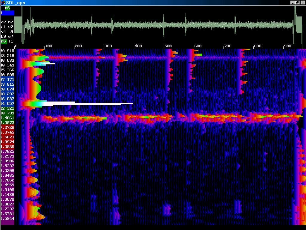The height and width of the screenshot is (230, 306).
Task: Select the 14.057 frequency row label
Action: [x=7, y=104]
